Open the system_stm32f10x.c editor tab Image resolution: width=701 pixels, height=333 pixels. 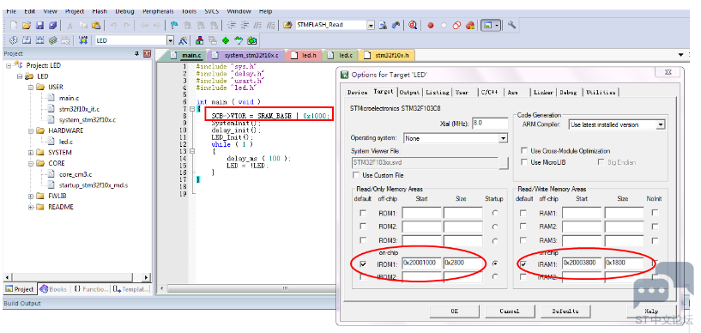click(x=246, y=56)
